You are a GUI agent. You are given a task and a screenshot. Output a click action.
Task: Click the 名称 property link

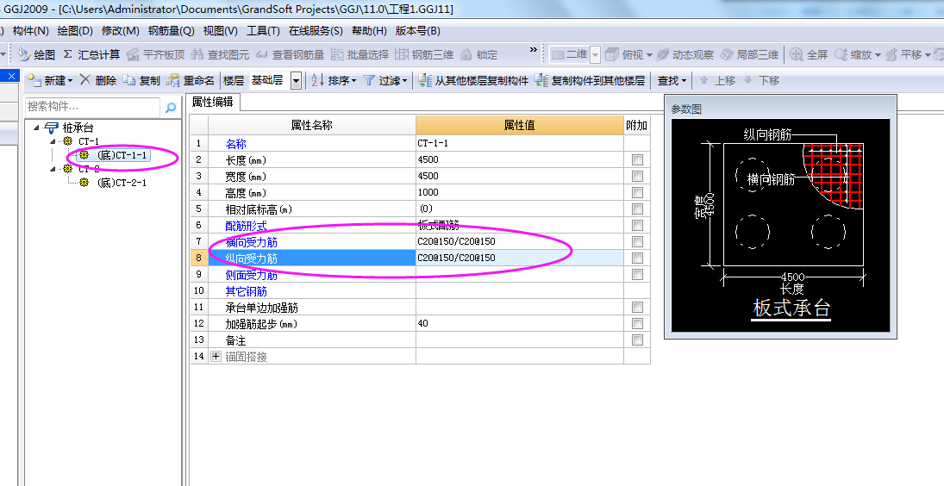point(236,144)
